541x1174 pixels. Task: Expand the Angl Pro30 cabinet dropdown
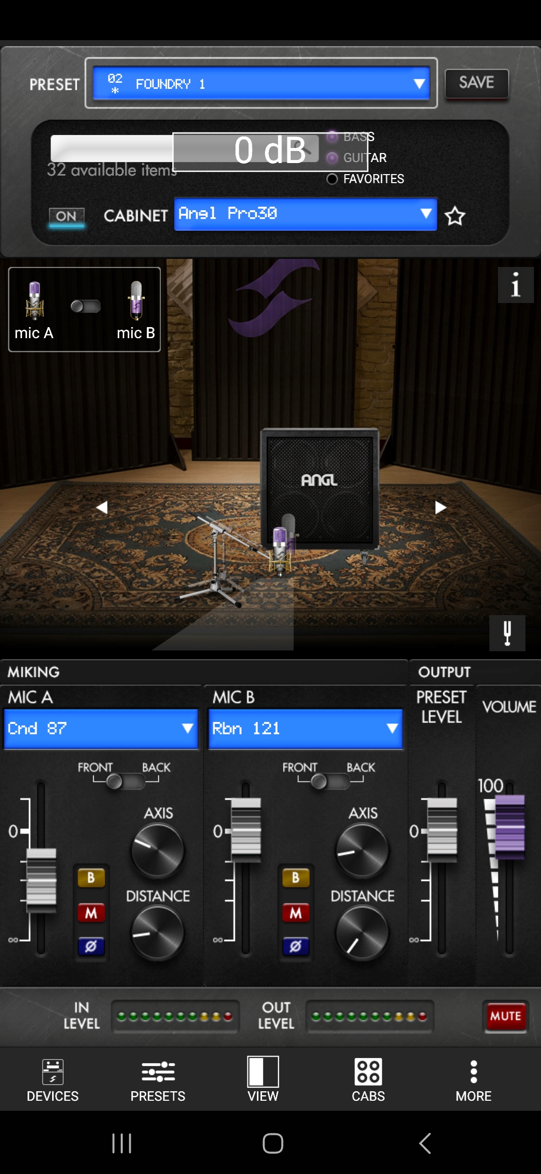tap(306, 214)
